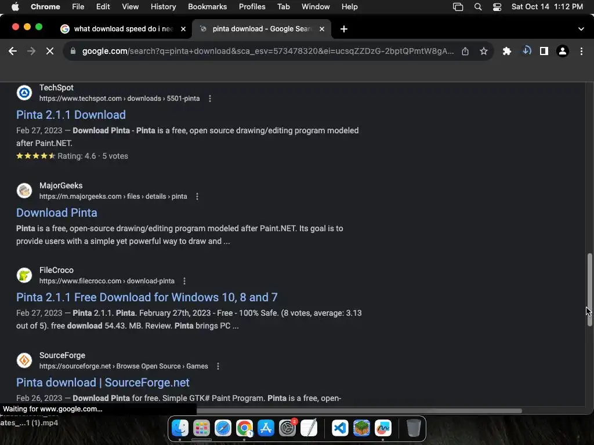Image resolution: width=594 pixels, height=445 pixels.
Task: Open Trash in the Dock
Action: pos(414,428)
